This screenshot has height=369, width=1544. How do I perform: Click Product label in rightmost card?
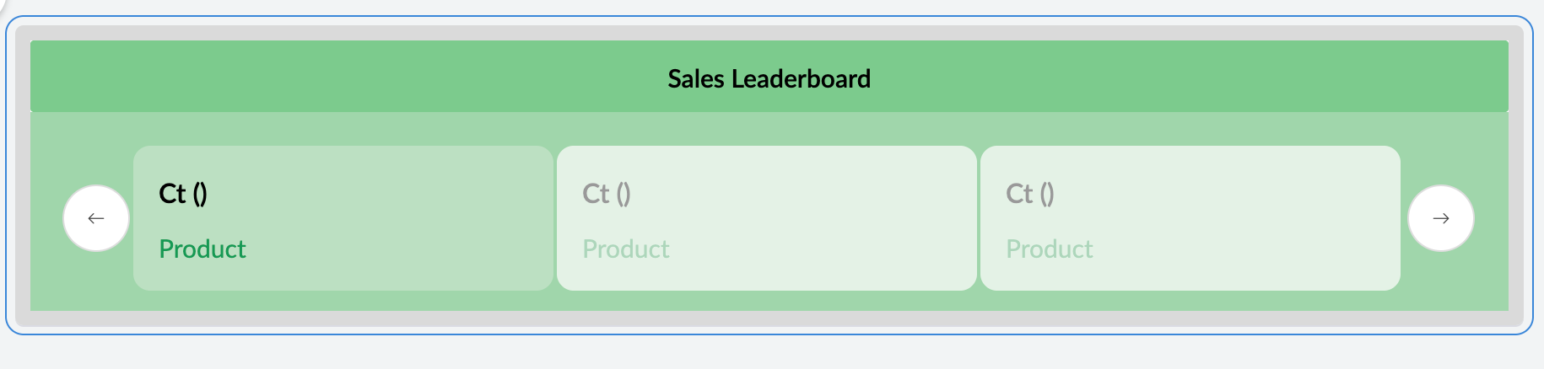tap(1050, 249)
